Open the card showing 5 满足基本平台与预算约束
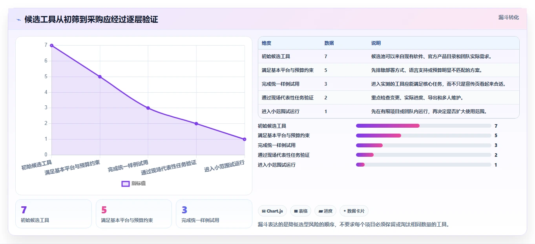The height and width of the screenshot is (244, 535). (134, 214)
